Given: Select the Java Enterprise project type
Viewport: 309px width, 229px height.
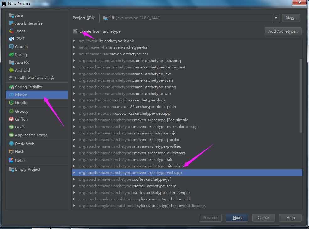Looking at the screenshot, I should (x=37, y=23).
